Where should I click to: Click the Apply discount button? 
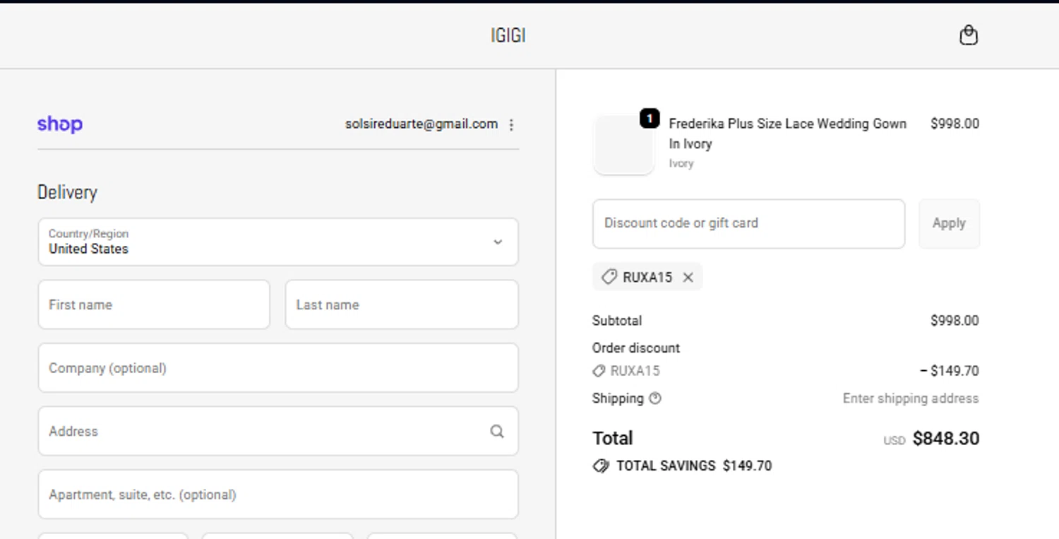click(x=949, y=223)
